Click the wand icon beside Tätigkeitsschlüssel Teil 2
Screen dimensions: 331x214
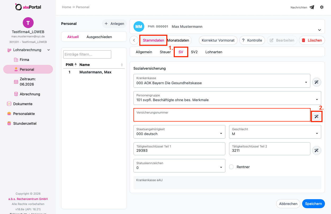316,150
